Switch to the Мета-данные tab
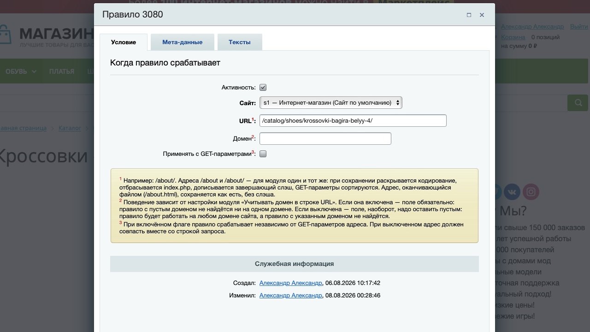The width and height of the screenshot is (590, 332). [x=183, y=42]
